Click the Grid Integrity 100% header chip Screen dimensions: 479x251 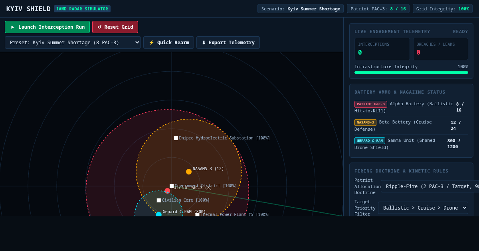443,9
